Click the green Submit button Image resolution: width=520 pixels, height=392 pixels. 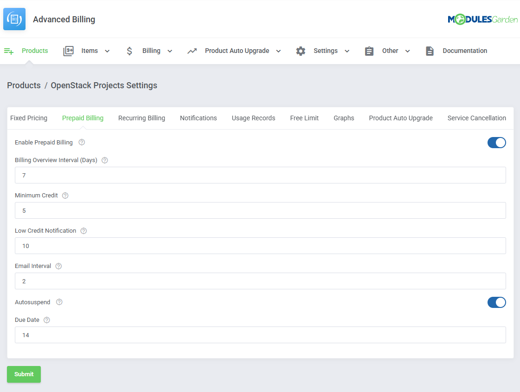tap(24, 374)
